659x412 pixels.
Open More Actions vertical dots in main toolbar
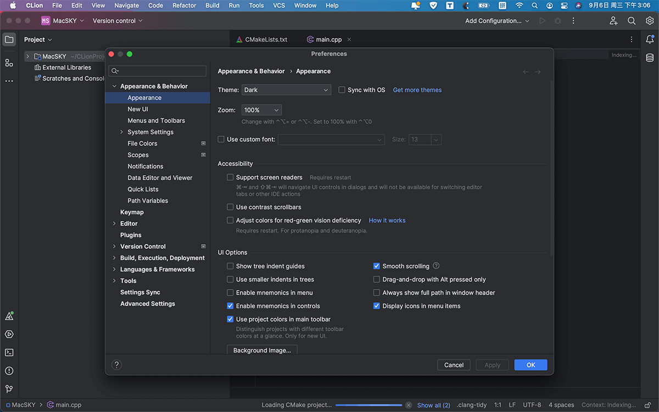[x=574, y=21]
